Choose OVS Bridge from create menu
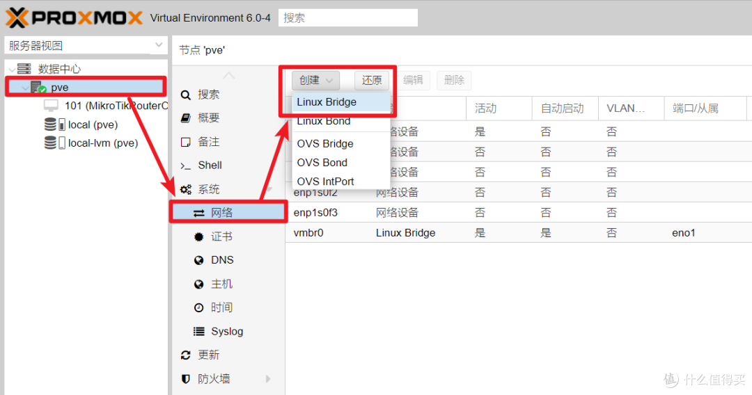Screen dimensions: 752x395 tap(341, 144)
